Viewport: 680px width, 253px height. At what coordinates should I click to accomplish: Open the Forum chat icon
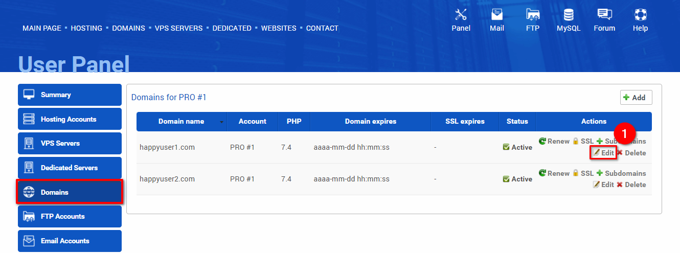point(604,14)
